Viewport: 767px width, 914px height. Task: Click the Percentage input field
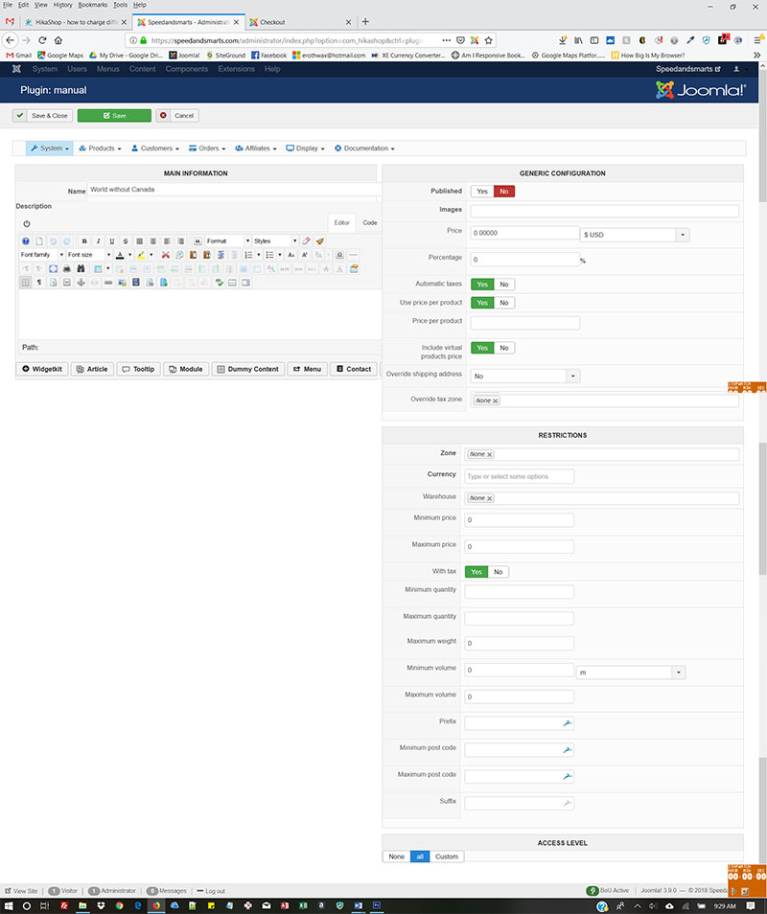coord(525,260)
